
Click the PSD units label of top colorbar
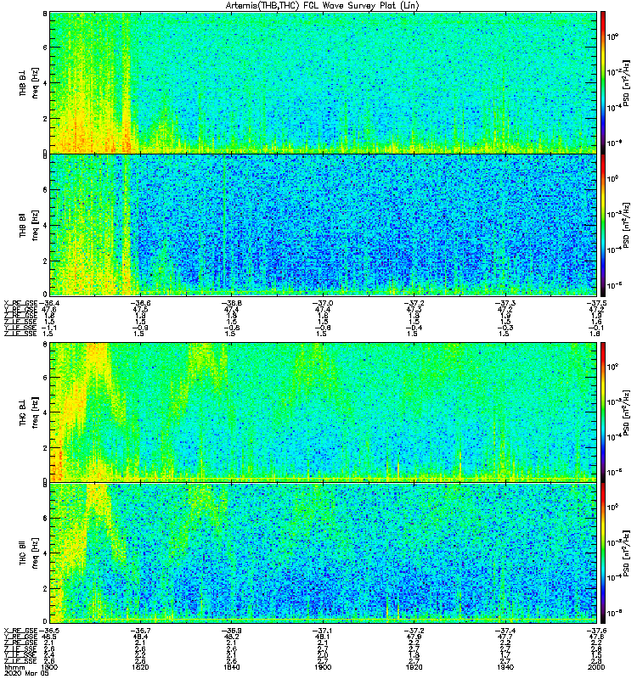(x=627, y=82)
